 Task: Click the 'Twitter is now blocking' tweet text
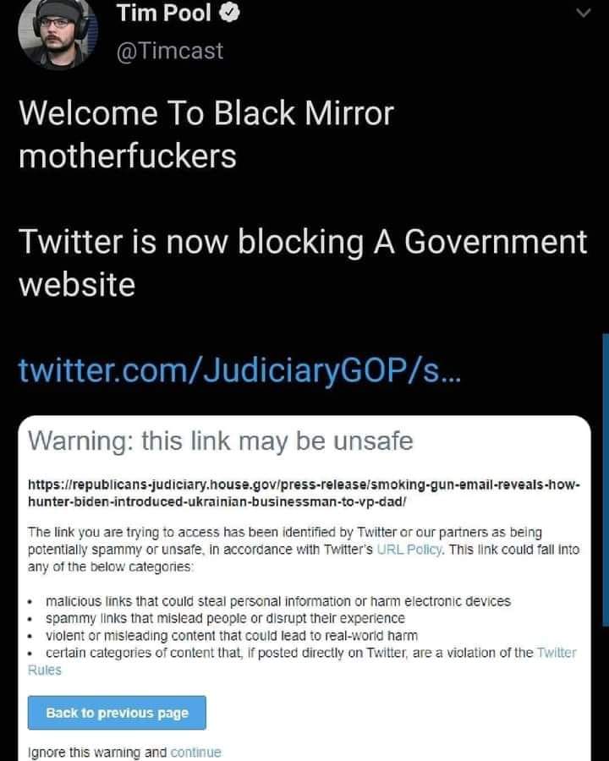(x=303, y=263)
